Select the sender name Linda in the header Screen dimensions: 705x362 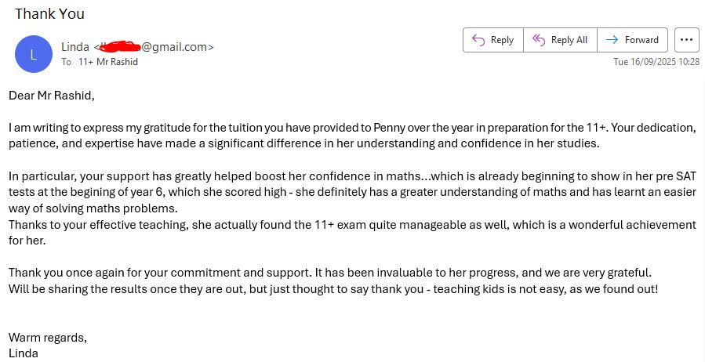coord(75,47)
